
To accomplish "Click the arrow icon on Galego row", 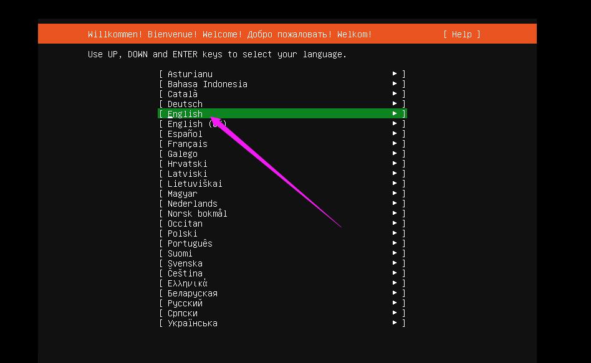I will point(395,154).
